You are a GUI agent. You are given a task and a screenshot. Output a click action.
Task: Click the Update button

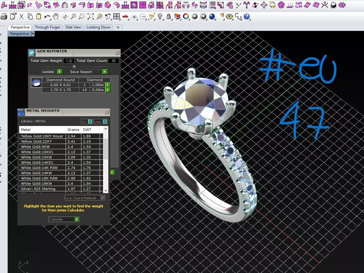point(51,72)
